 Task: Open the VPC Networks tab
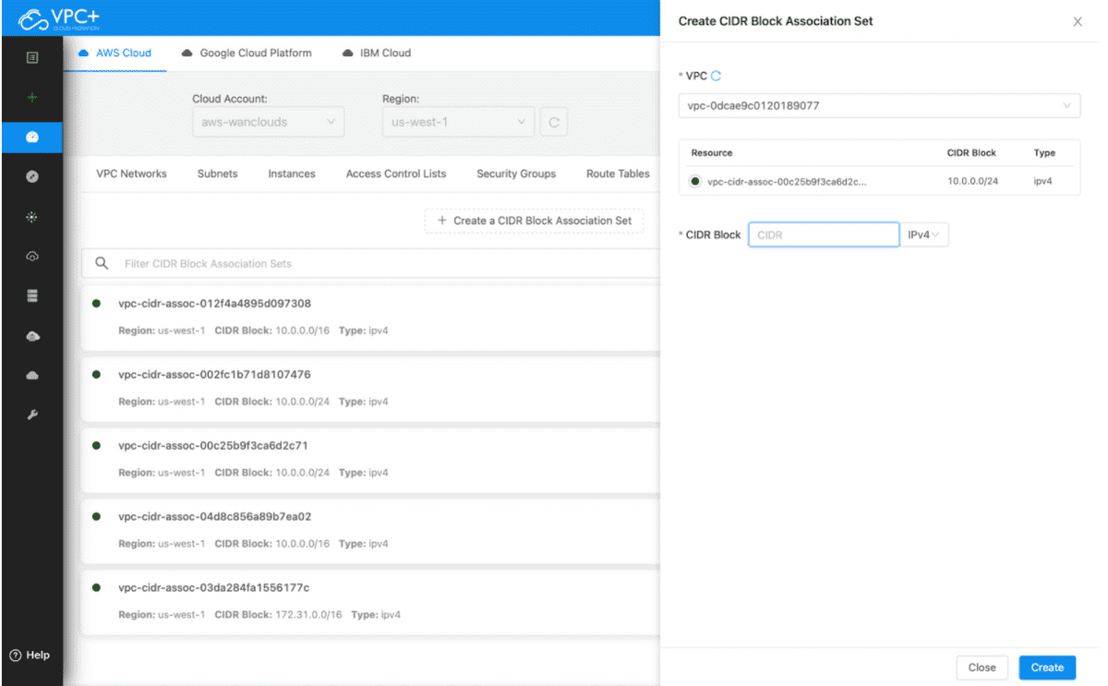131,174
